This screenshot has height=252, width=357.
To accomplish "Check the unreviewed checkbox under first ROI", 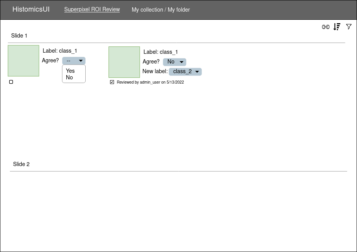I will [x=11, y=82].
